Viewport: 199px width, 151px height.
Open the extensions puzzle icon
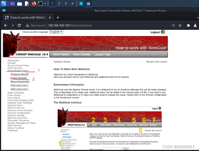[x=188, y=26]
